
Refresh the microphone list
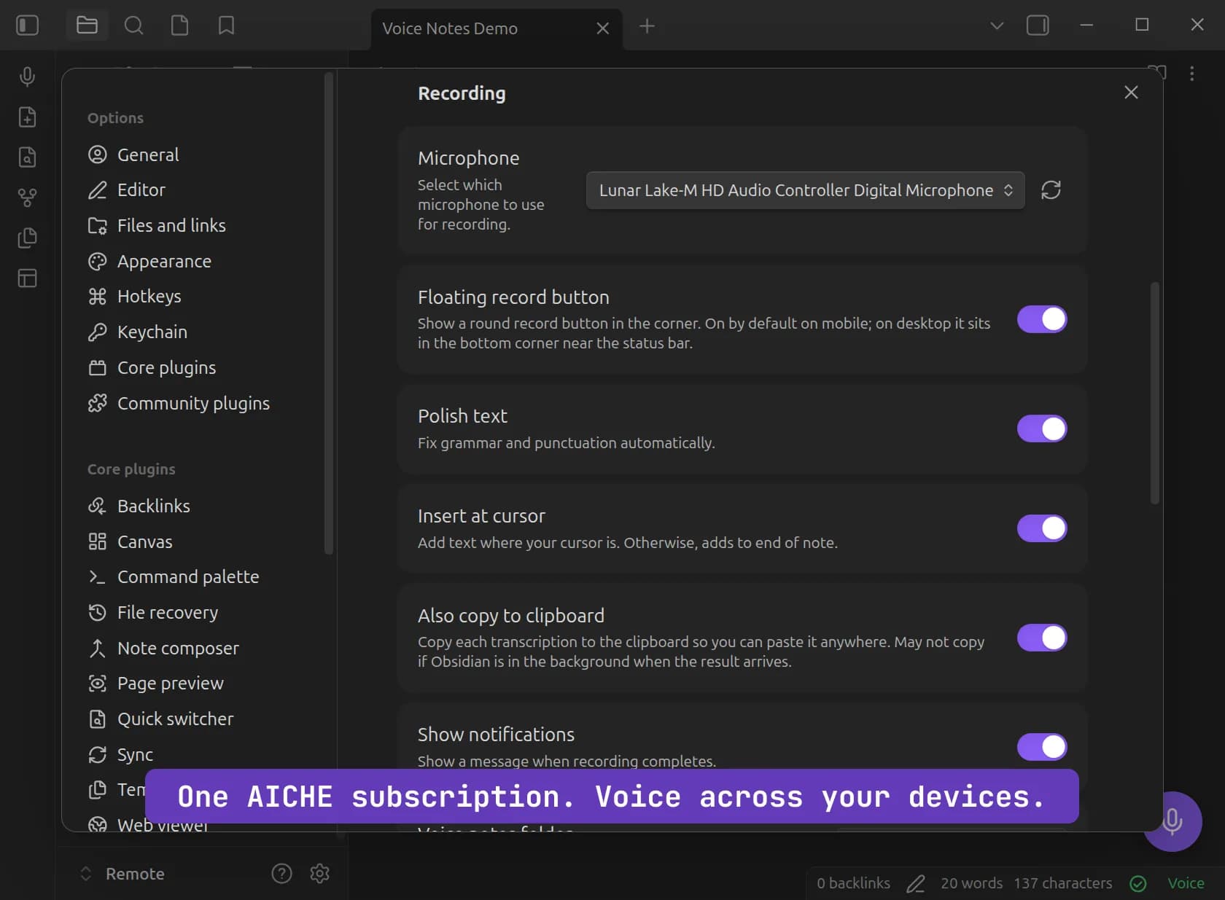(1051, 190)
